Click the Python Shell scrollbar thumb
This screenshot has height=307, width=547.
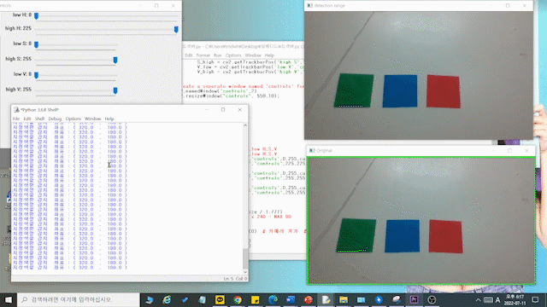point(245,258)
